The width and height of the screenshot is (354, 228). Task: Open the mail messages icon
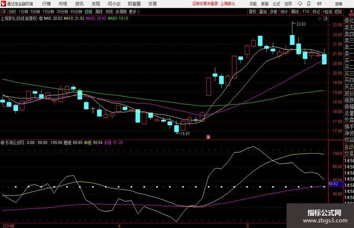(x=319, y=4)
